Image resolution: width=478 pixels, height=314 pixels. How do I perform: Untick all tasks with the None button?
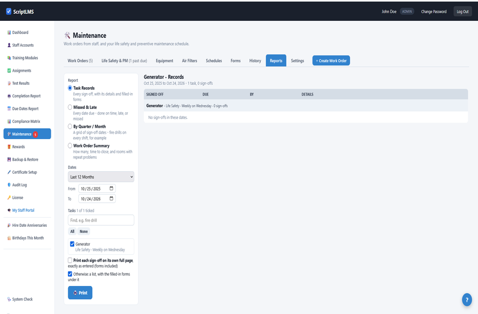84,232
